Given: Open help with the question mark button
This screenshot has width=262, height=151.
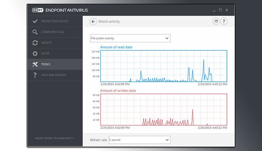Looking at the screenshot, I should pos(224,22).
